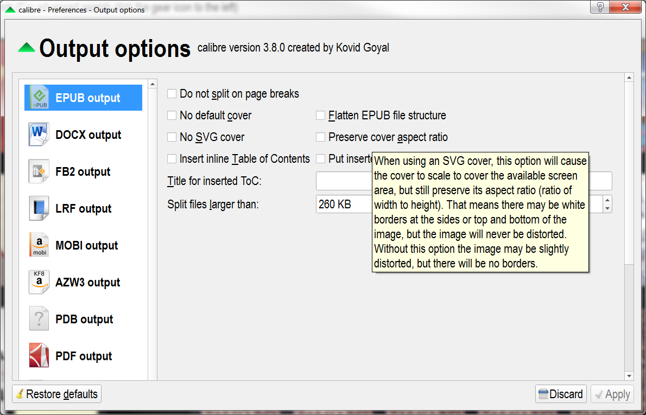
Task: Click the Restore defaults button
Action: click(56, 394)
